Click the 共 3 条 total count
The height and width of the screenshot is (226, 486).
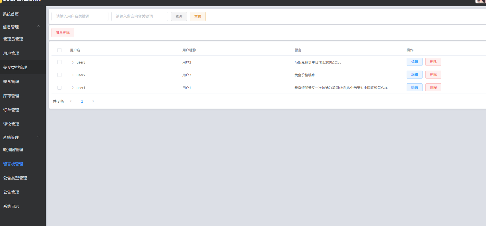58,101
